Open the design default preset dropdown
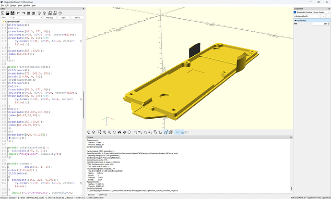Image resolution: width=331 pixels, height=199 pixels. [x=307, y=15]
